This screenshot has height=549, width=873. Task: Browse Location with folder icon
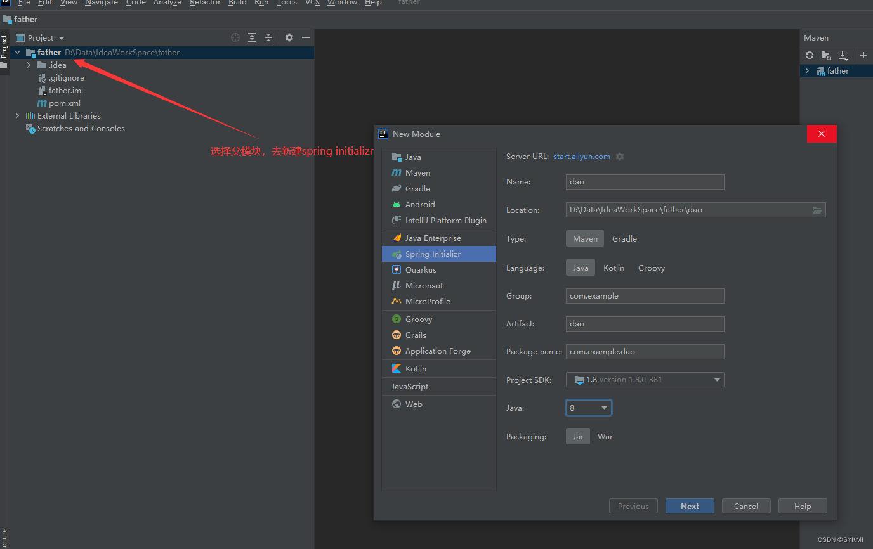point(817,210)
